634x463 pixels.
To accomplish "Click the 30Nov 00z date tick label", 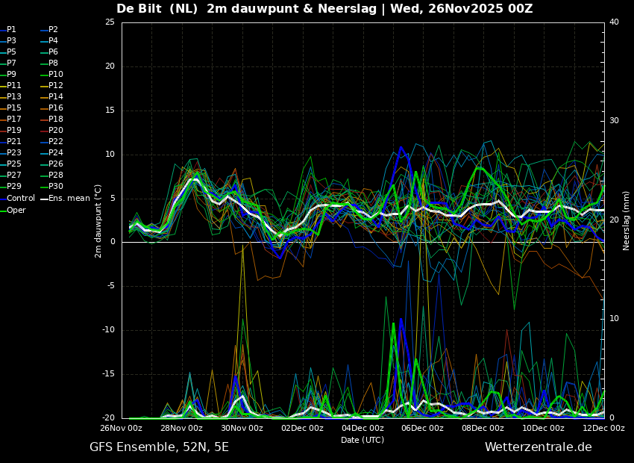I will click(x=242, y=428).
